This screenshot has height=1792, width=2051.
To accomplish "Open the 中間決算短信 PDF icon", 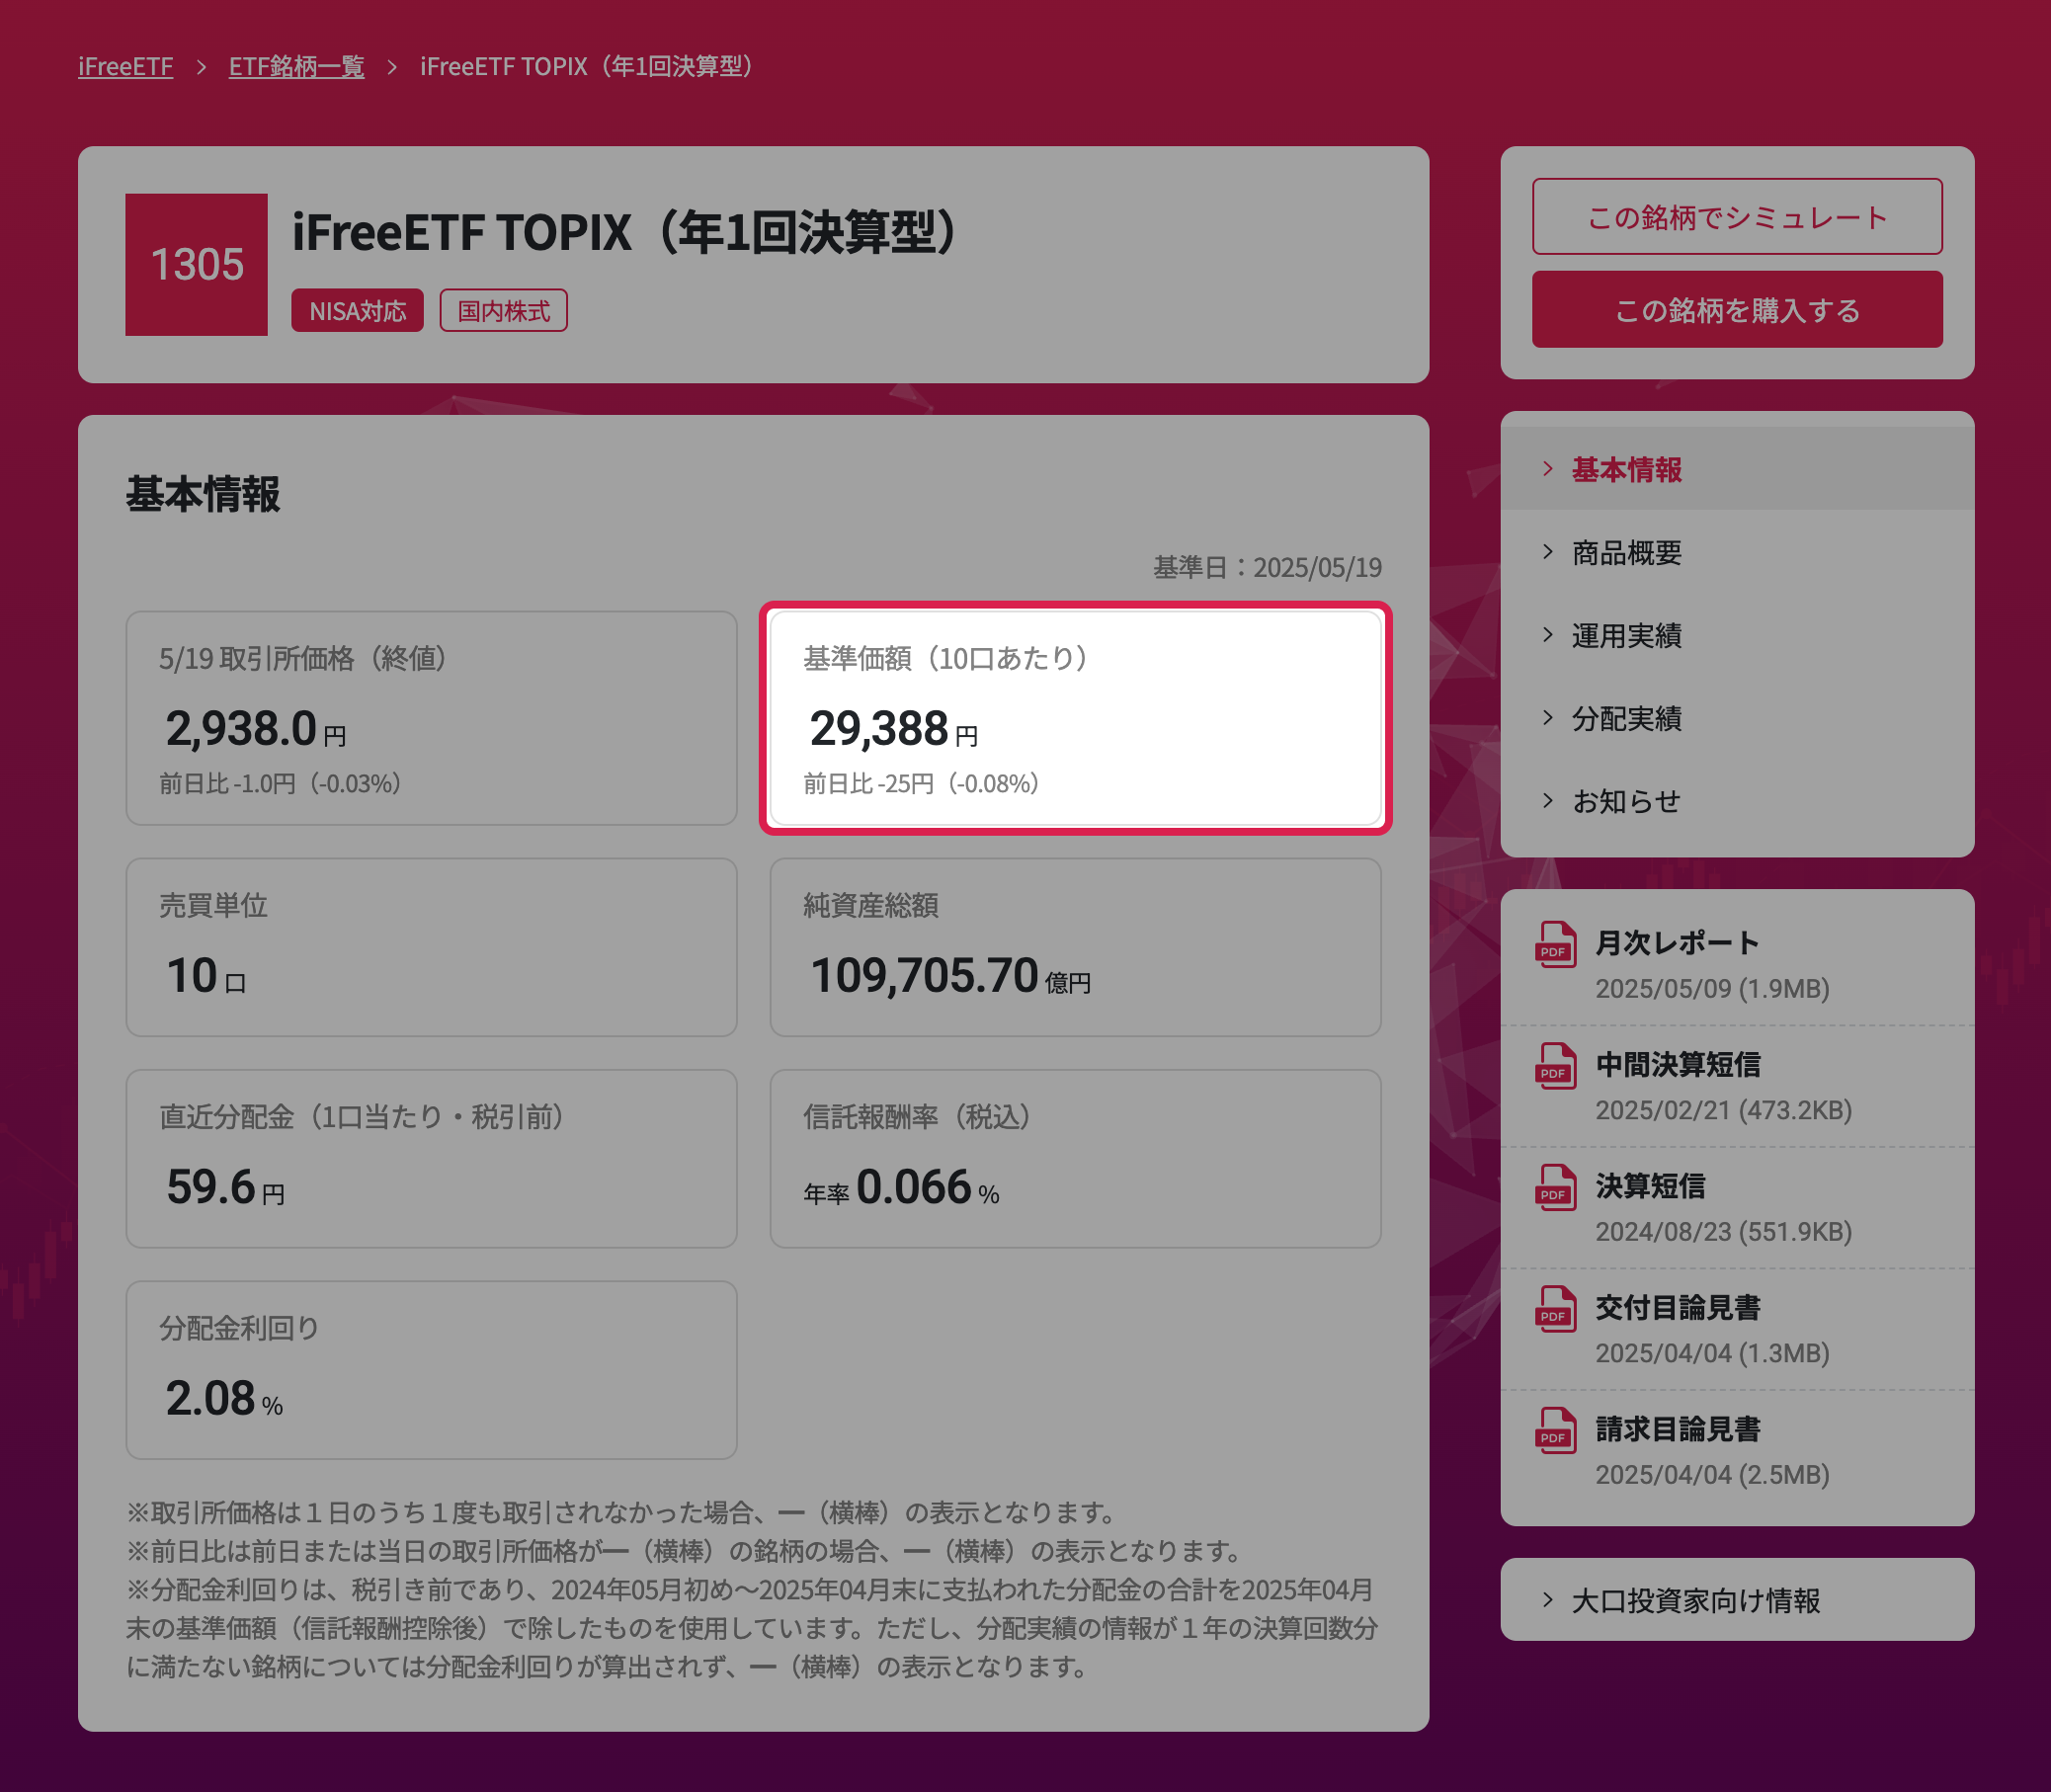I will pyautogui.click(x=1555, y=1065).
